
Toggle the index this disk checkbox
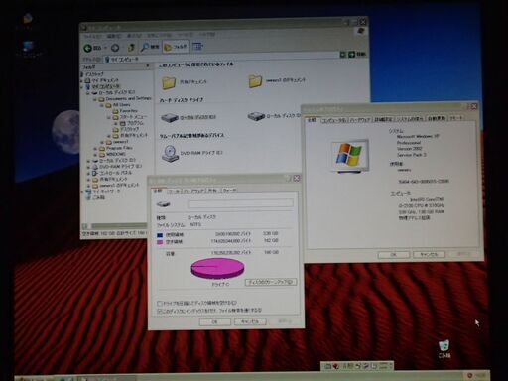pyautogui.click(x=160, y=311)
